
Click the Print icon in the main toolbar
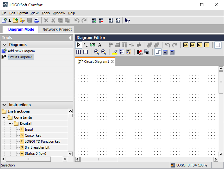36,20
